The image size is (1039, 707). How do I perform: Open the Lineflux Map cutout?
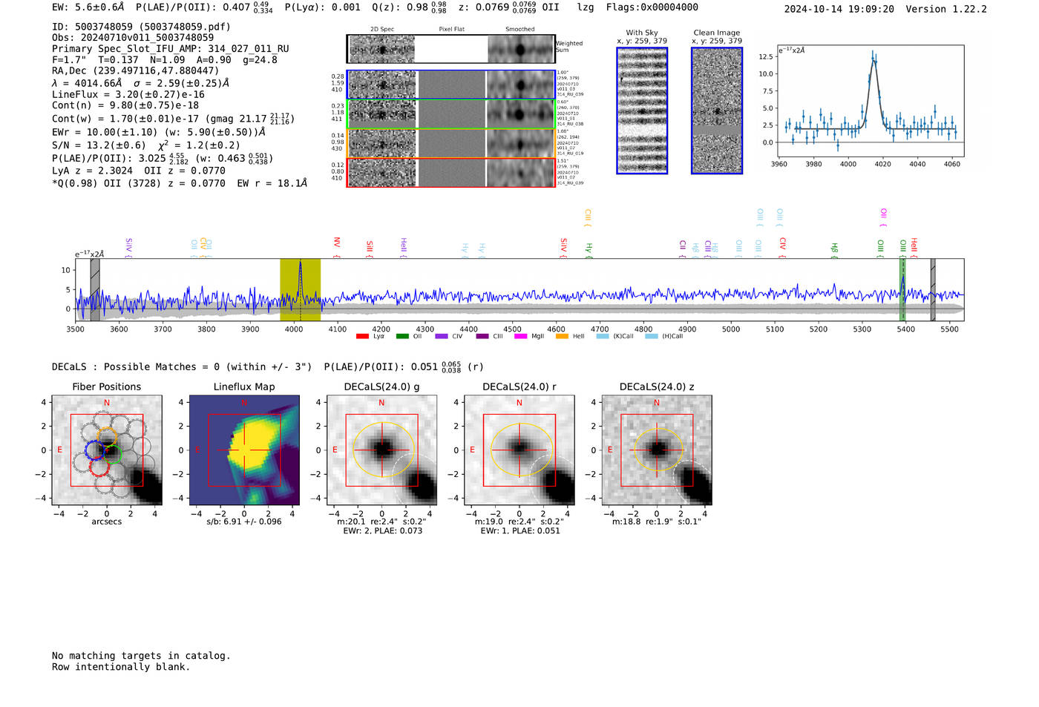point(244,450)
